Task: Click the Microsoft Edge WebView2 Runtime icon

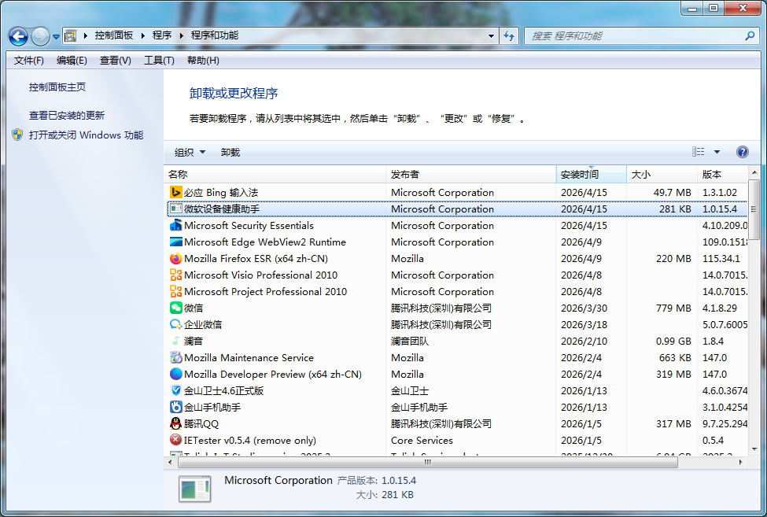Action: tap(176, 242)
